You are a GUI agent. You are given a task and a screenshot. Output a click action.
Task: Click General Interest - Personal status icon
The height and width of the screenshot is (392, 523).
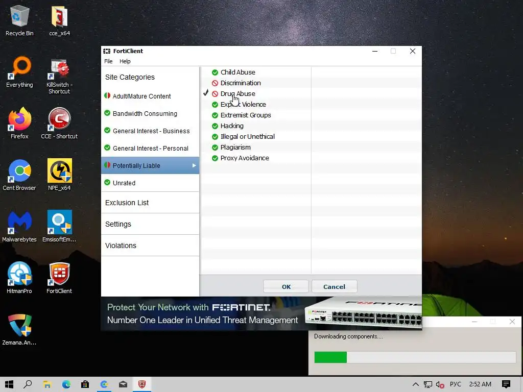point(107,148)
